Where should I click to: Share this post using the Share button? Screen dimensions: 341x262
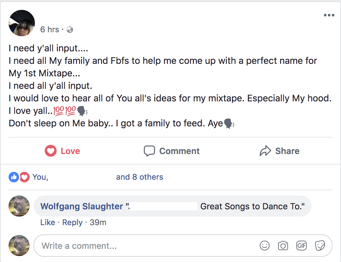pyautogui.click(x=279, y=151)
